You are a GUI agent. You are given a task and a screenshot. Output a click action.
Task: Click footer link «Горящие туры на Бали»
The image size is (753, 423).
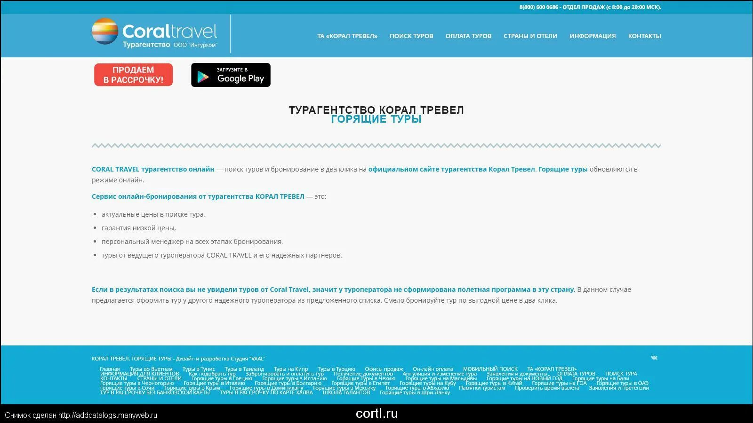tap(601, 378)
